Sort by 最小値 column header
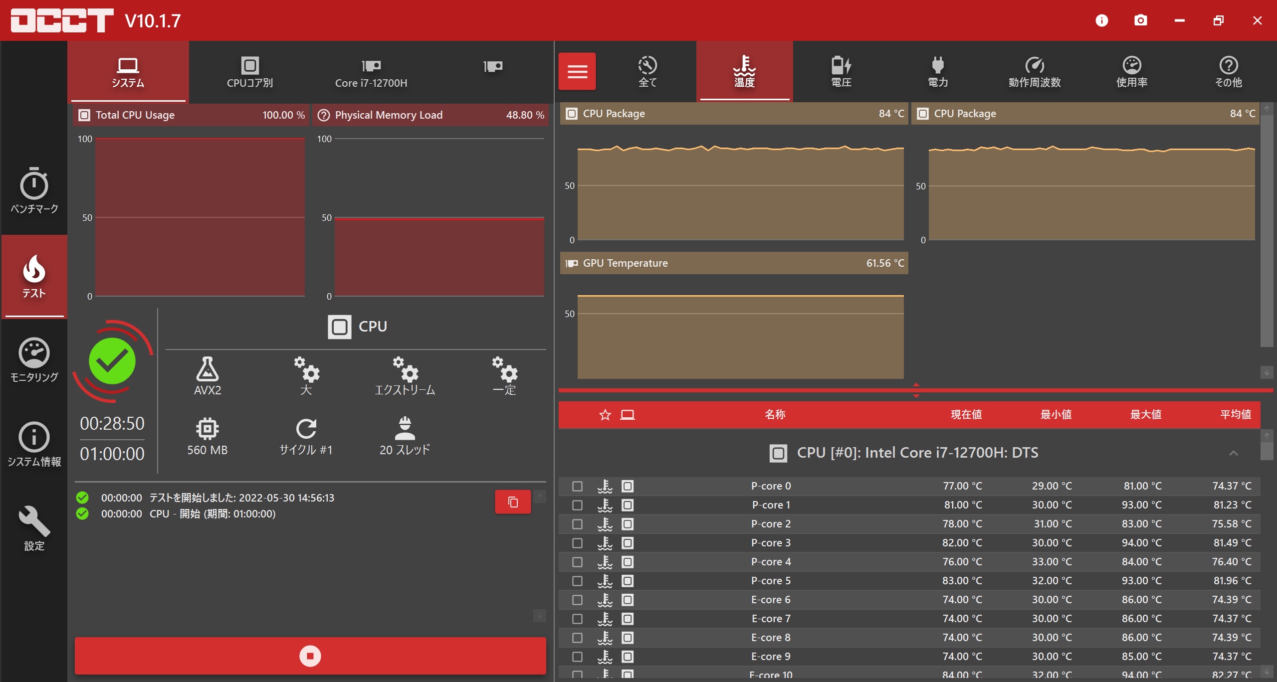Viewport: 1277px width, 682px height. click(1056, 414)
